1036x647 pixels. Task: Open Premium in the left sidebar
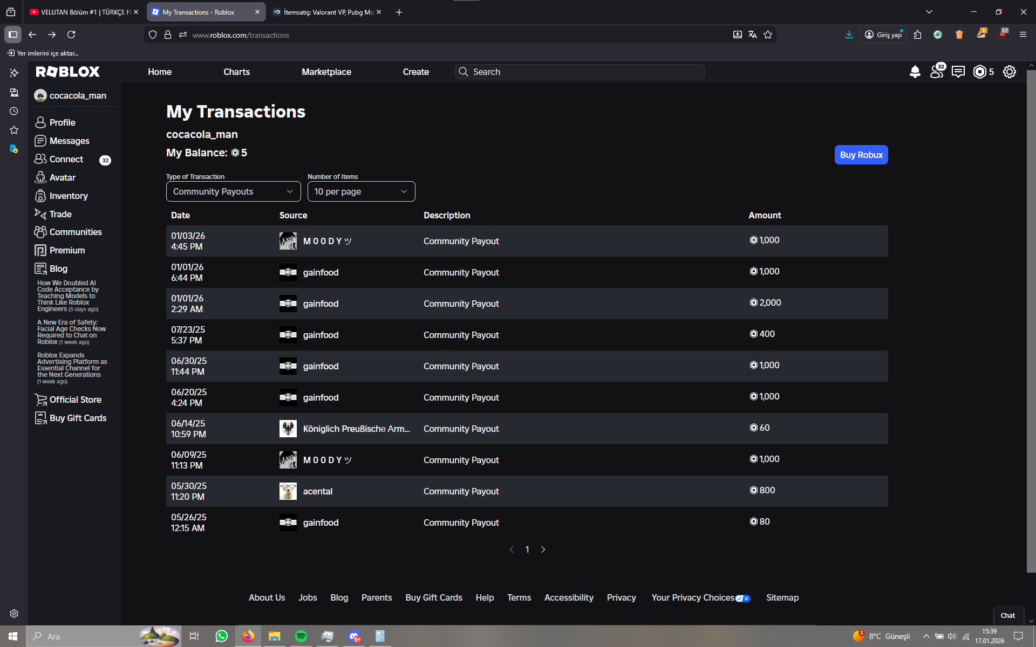[x=60, y=250]
